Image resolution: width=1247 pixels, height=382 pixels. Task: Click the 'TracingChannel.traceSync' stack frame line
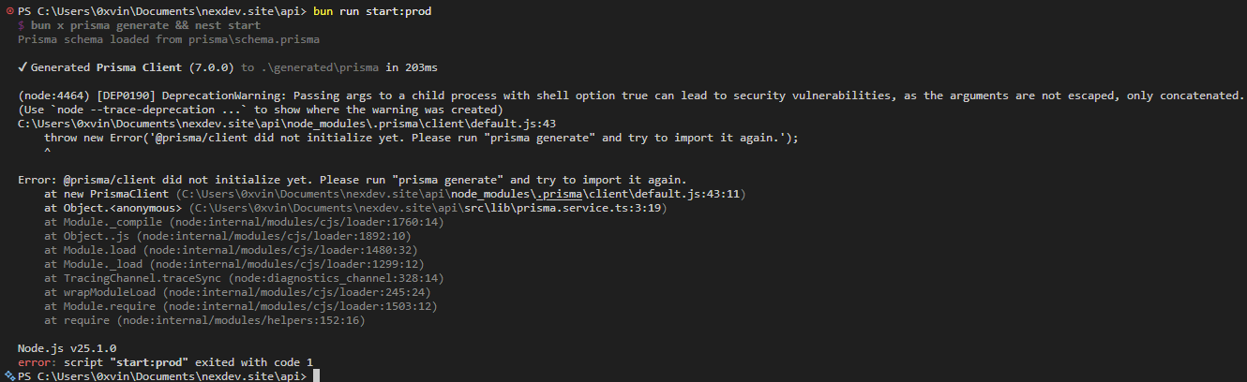click(x=244, y=278)
